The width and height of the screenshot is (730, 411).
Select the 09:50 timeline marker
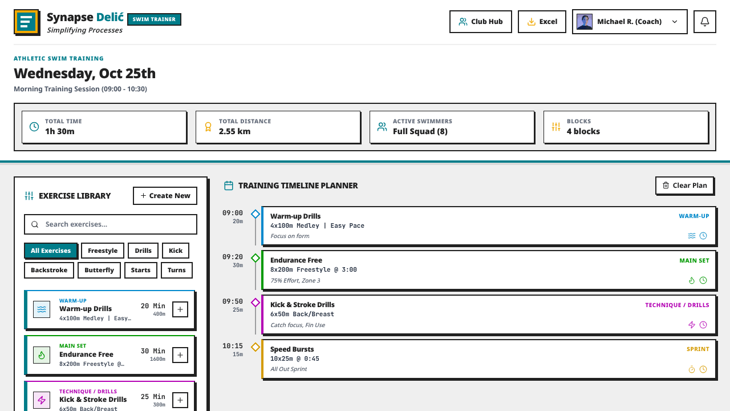(x=255, y=303)
